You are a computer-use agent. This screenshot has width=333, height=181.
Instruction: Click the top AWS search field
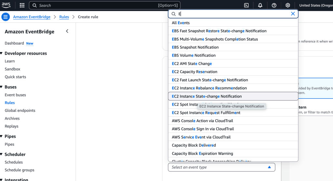[x=104, y=5]
